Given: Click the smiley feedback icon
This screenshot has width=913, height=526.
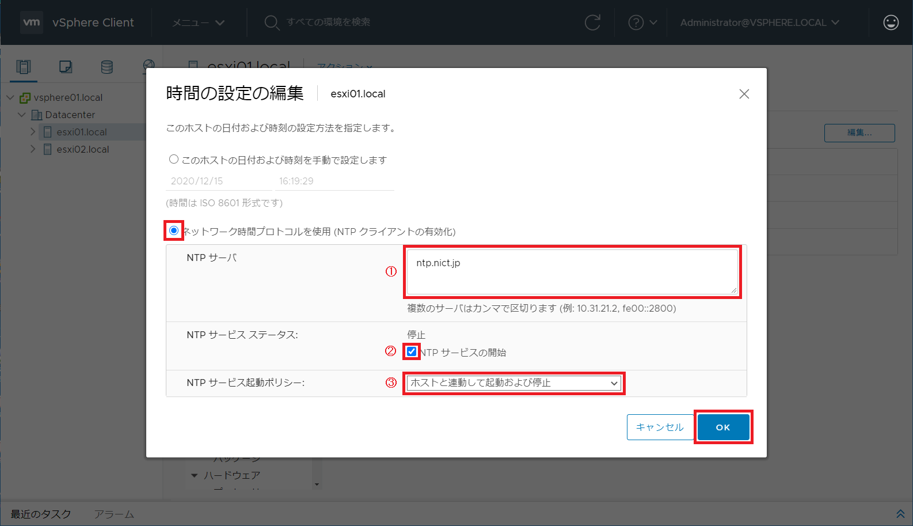Looking at the screenshot, I should click(x=891, y=22).
